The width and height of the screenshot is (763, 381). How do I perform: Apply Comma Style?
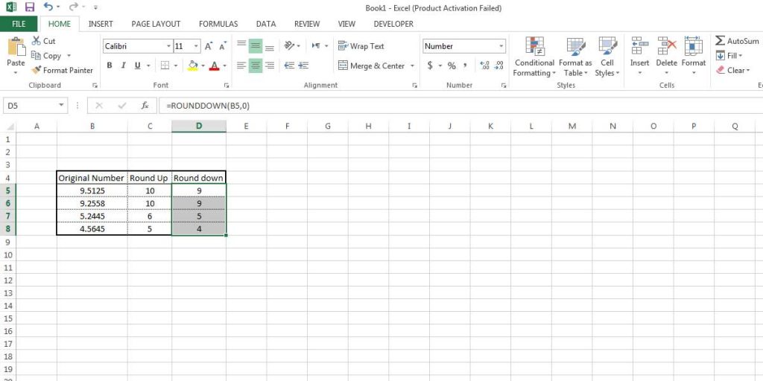pyautogui.click(x=465, y=65)
